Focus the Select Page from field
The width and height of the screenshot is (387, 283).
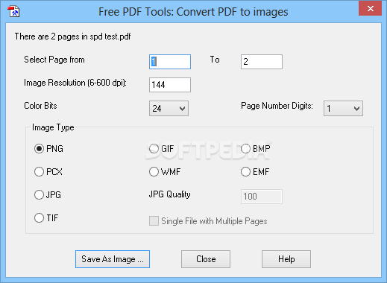coord(170,62)
